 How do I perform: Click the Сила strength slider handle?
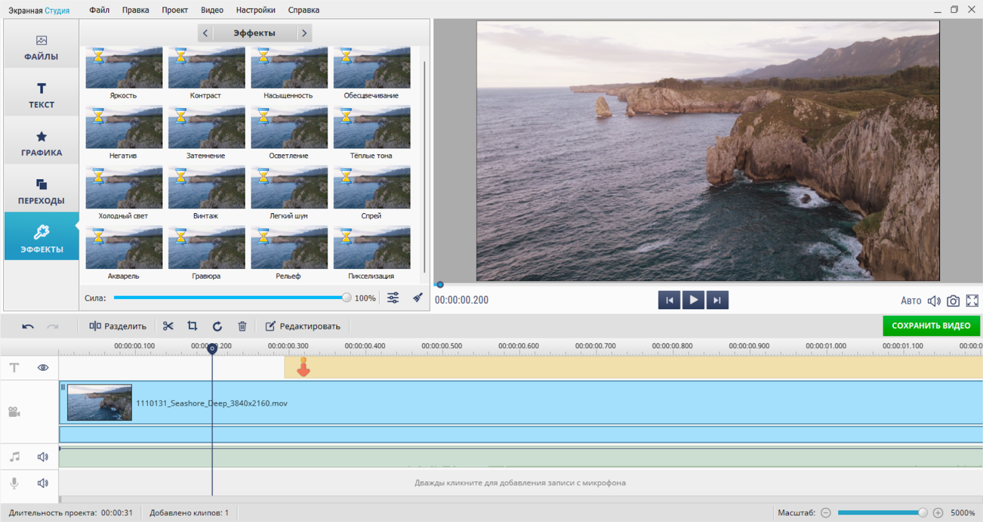point(347,298)
